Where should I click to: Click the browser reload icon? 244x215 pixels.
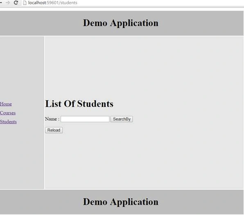point(16,2)
